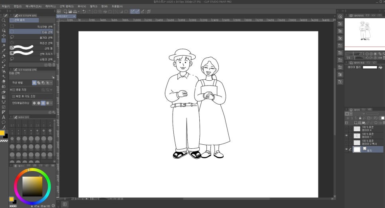
Task: Toggle visibility of 레이어 2 복사
Action: [x=346, y=142]
